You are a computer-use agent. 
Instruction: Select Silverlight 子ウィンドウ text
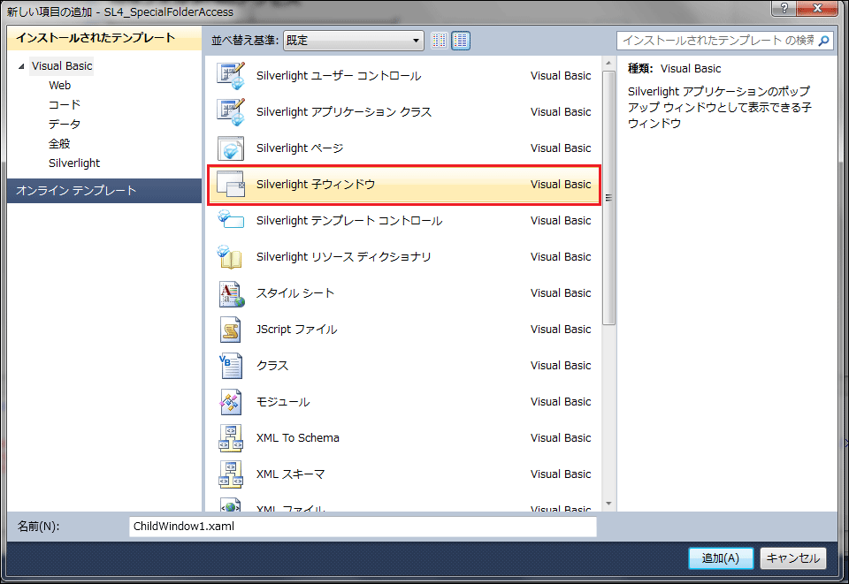tap(316, 185)
